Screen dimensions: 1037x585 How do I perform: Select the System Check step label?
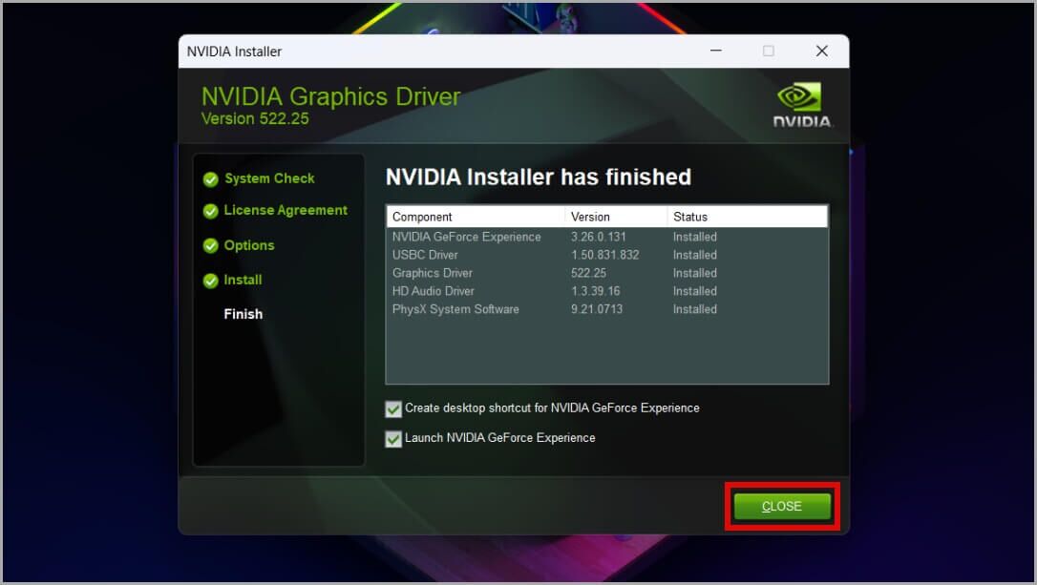(x=270, y=178)
